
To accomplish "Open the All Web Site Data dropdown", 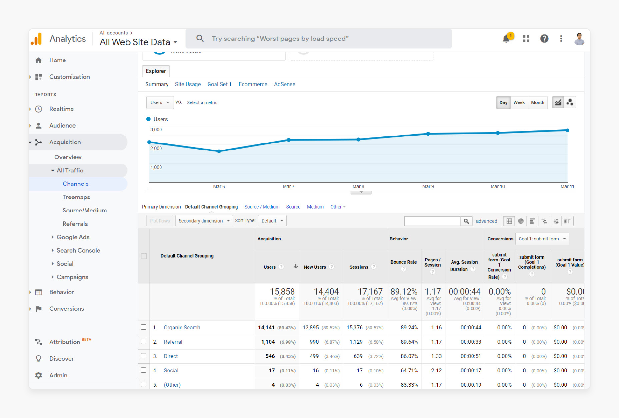I will [139, 42].
